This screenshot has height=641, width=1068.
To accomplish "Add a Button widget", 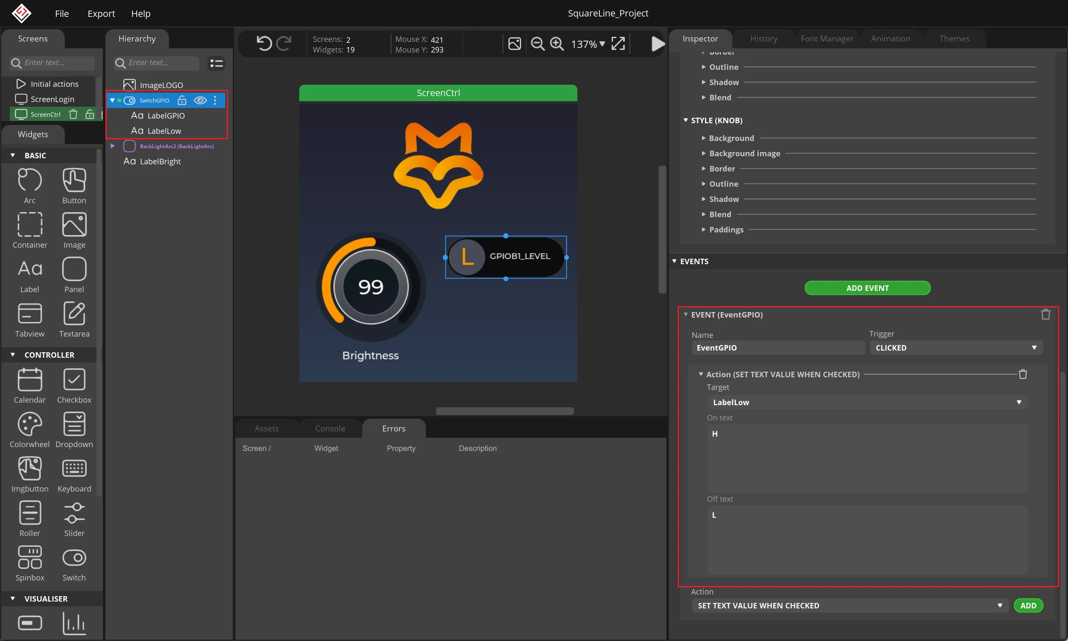I will point(74,186).
